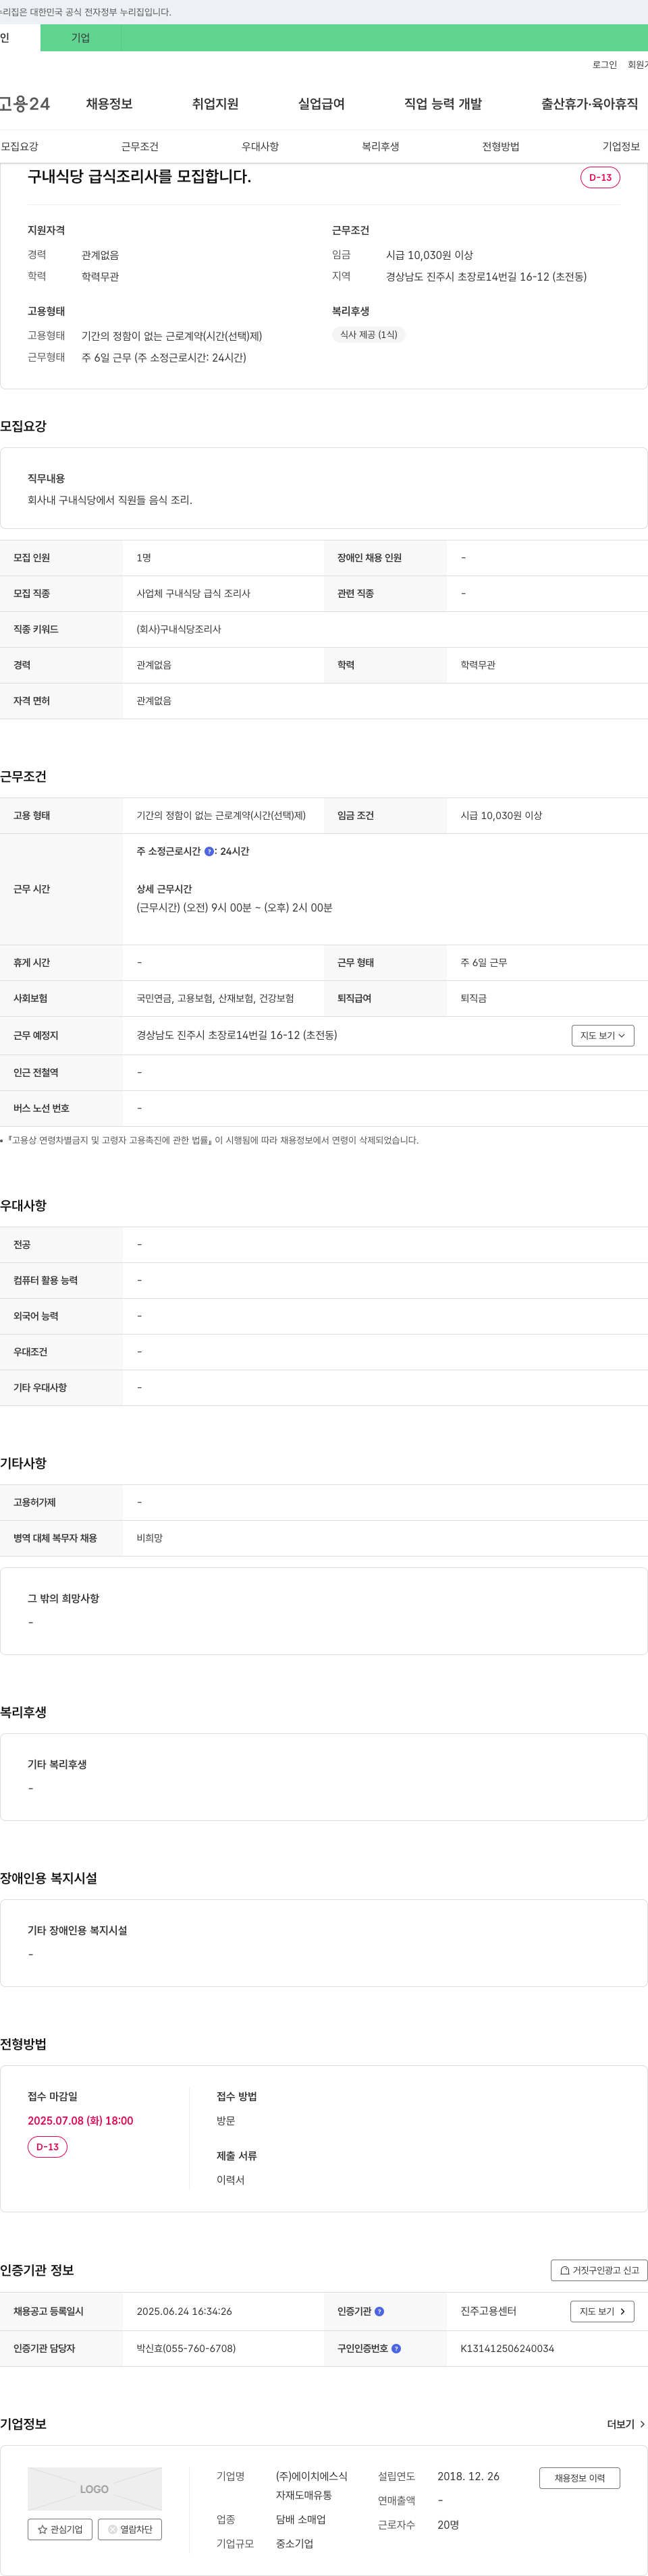Select 방문 under 접수 방법
Image resolution: width=648 pixels, height=2576 pixels.
pyautogui.click(x=226, y=2120)
